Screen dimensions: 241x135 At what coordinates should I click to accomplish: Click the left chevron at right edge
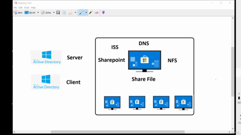point(239,93)
